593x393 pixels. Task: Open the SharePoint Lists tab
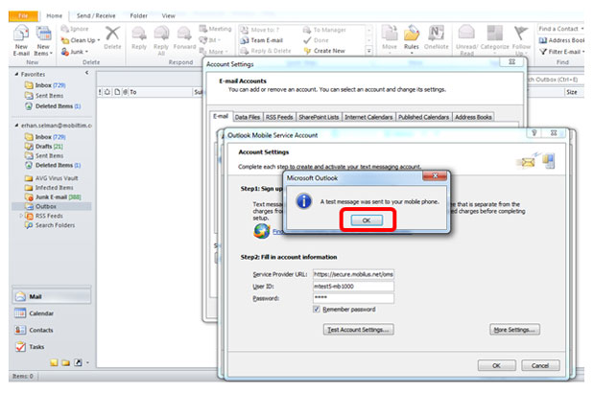pos(319,117)
